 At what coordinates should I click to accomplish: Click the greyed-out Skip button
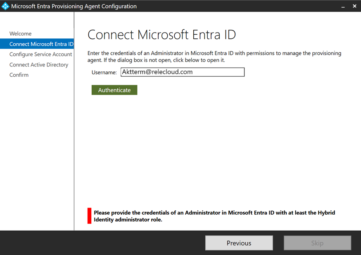(317, 243)
